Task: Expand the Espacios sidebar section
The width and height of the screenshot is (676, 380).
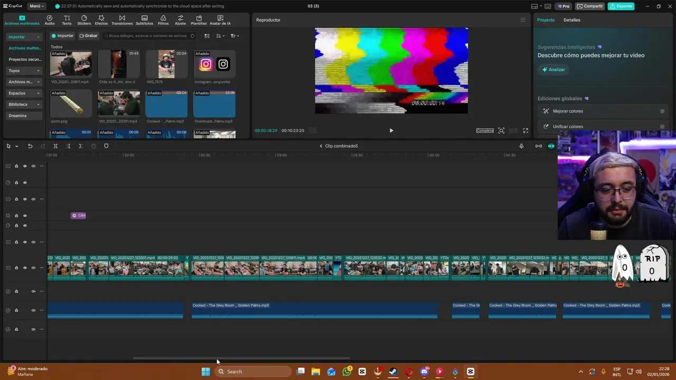Action: [24, 93]
